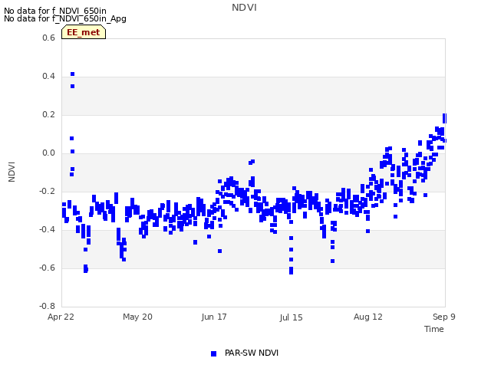Click the Apr 22 x-axis tick label
491x368 pixels.
[61, 317]
